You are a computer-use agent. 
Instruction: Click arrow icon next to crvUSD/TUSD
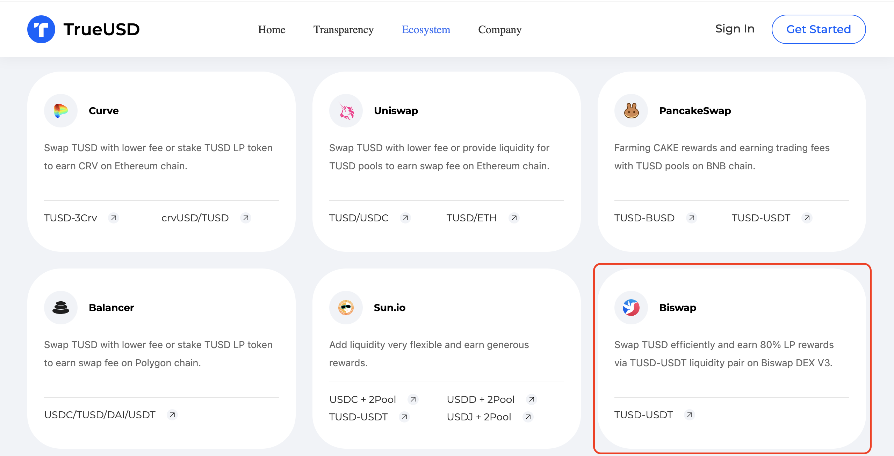coord(246,218)
